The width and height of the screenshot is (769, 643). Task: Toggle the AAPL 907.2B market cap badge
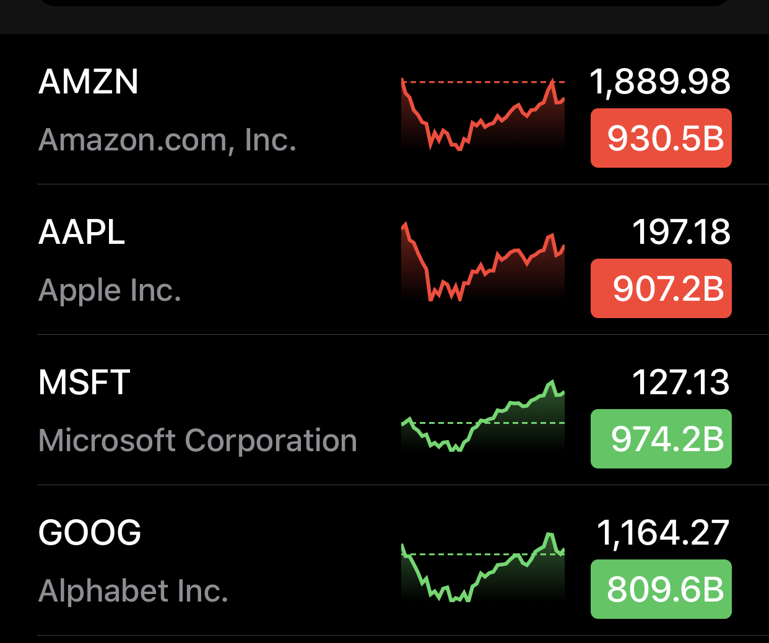click(661, 288)
